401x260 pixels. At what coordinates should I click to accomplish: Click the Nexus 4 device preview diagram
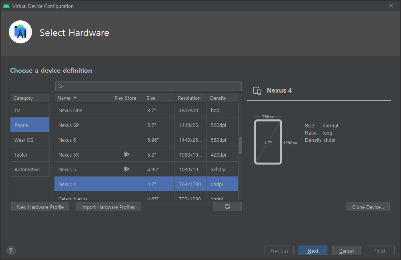click(268, 142)
